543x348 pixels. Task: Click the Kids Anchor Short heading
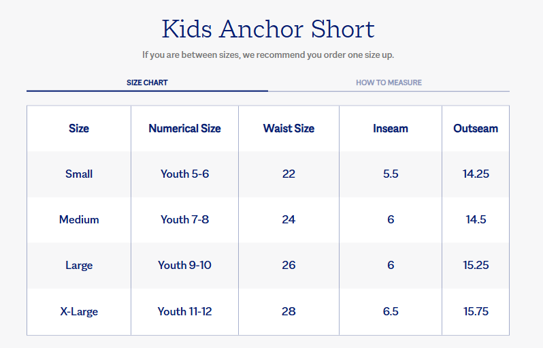(x=268, y=29)
